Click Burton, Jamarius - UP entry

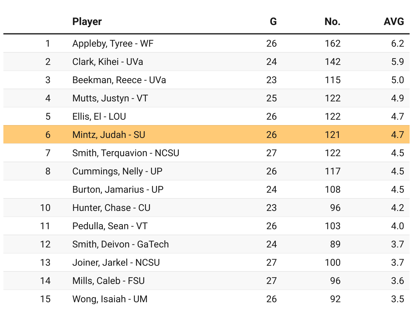(x=118, y=190)
